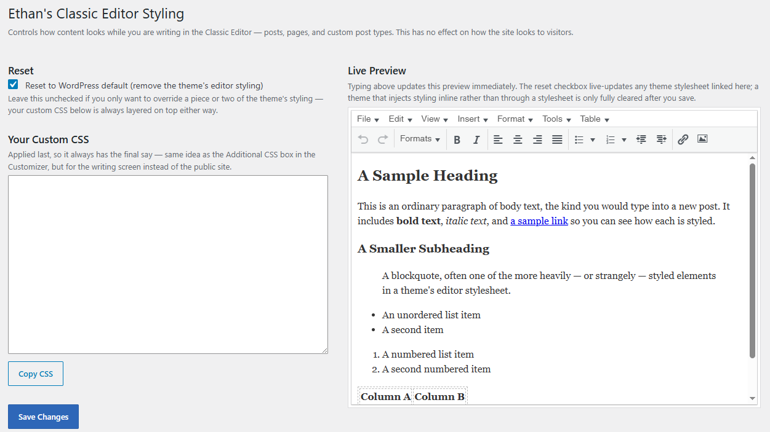The width and height of the screenshot is (770, 432).
Task: Justify text with the toolbar icon
Action: click(x=557, y=139)
